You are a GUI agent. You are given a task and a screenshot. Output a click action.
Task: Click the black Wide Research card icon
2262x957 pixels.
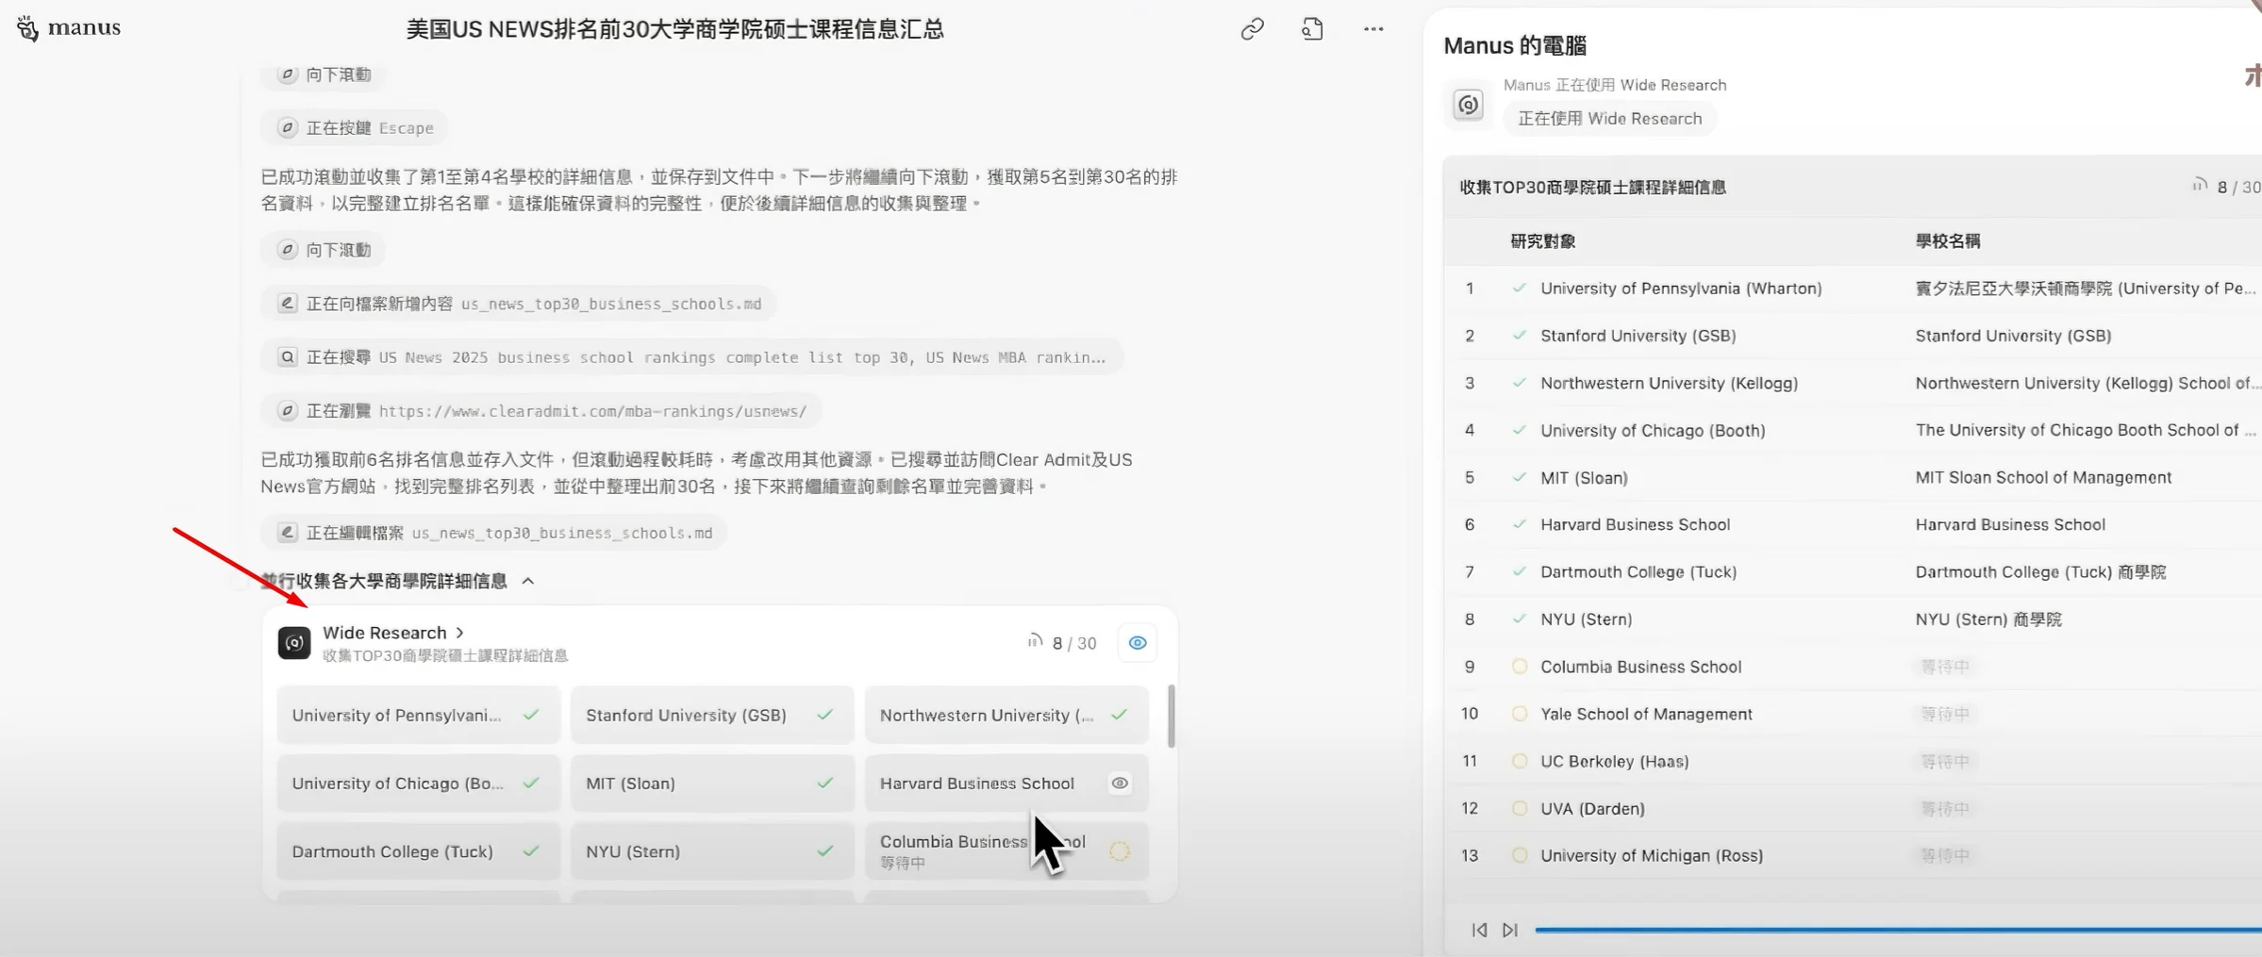point(294,643)
